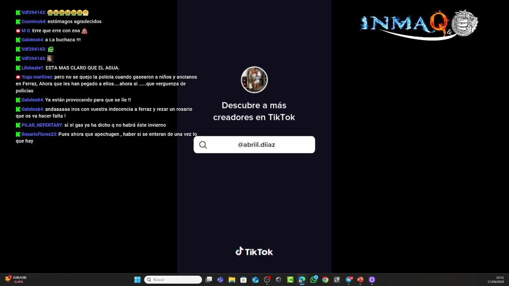This screenshot has height=286, width=509.
Task: Click the Kick badge beside Cosmico64
Action: pyautogui.click(x=18, y=21)
